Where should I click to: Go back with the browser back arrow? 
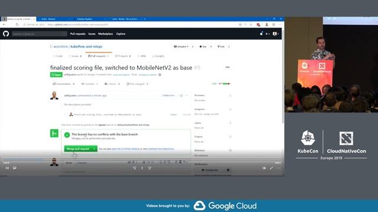click(4, 25)
